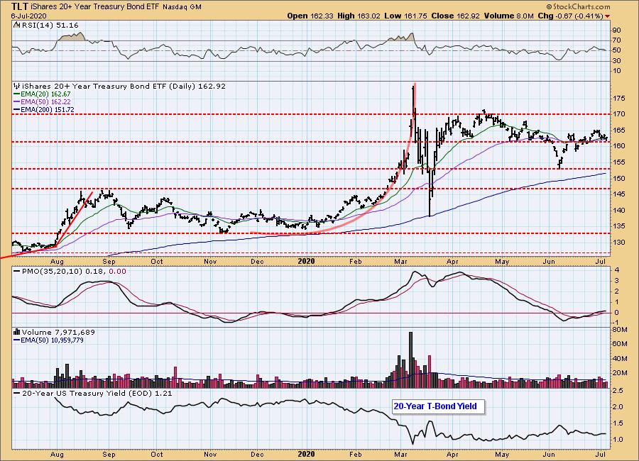This screenshot has width=639, height=461.
Task: Click the Volume 7,971,689 label
Action: coord(58,333)
